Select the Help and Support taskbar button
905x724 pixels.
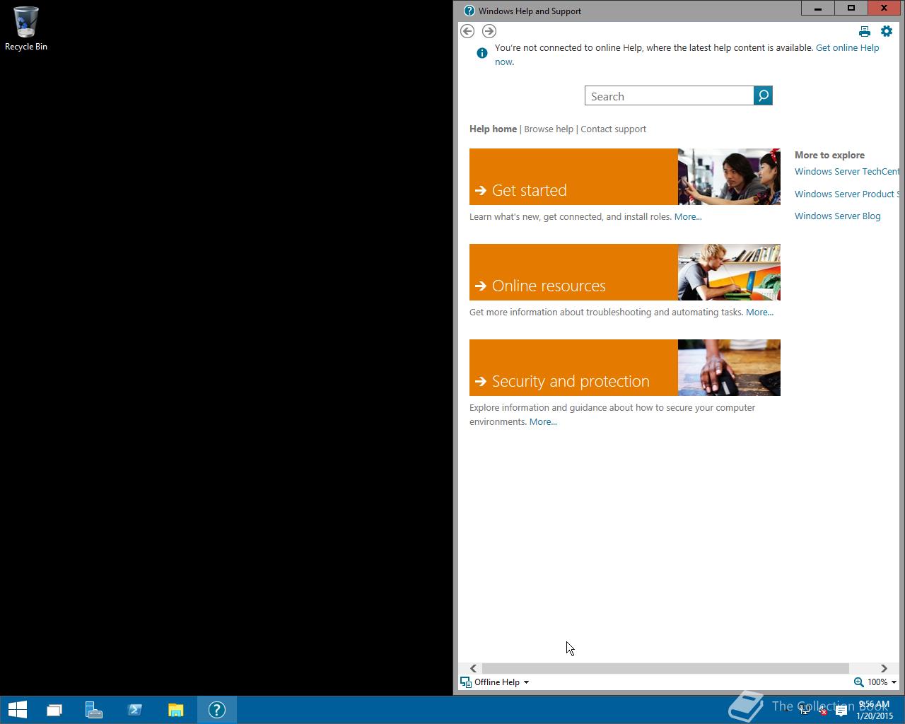click(216, 710)
